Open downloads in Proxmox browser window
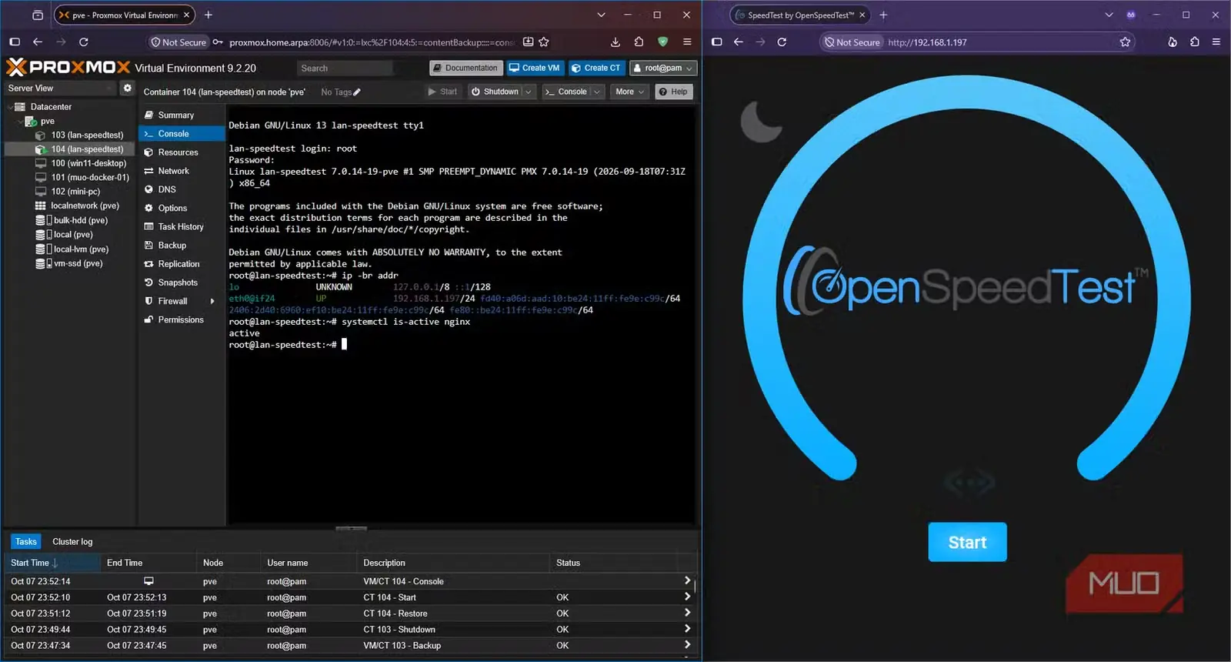Screen dimensions: 1231x662 click(x=615, y=42)
